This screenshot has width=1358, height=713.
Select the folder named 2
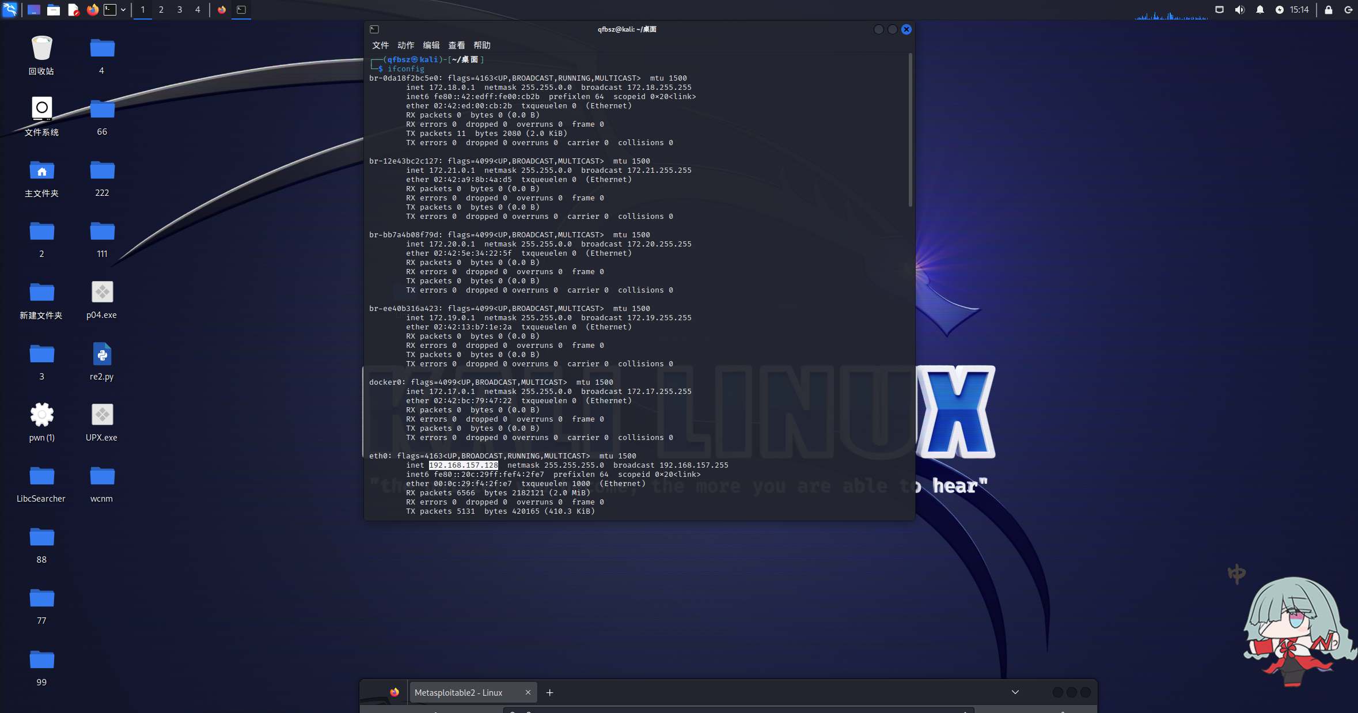pos(41,239)
